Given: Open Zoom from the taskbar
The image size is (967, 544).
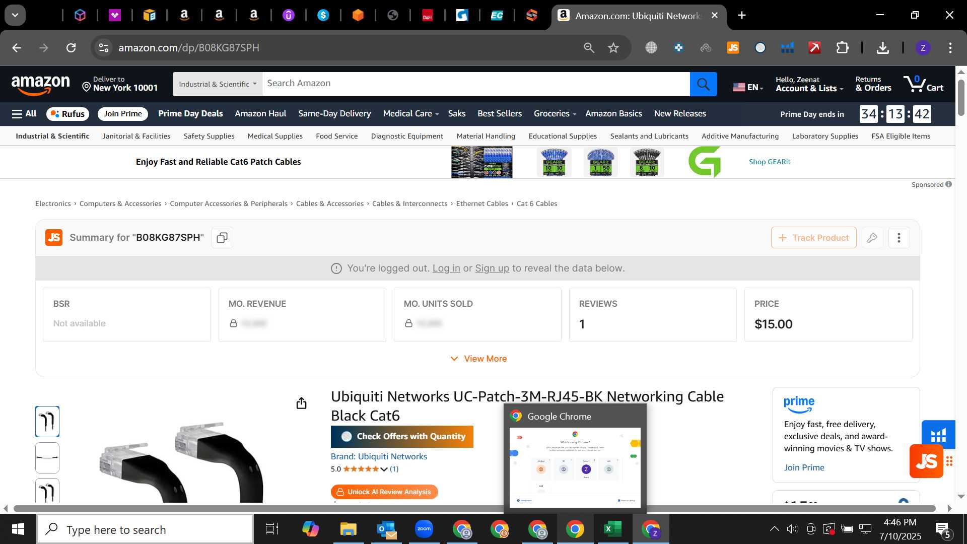Looking at the screenshot, I should 424,529.
